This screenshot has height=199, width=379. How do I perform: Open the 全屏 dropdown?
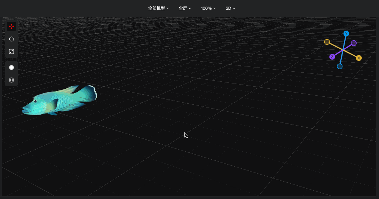185,8
